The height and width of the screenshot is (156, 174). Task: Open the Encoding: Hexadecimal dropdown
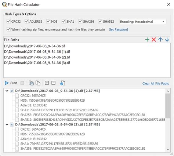click(x=143, y=22)
